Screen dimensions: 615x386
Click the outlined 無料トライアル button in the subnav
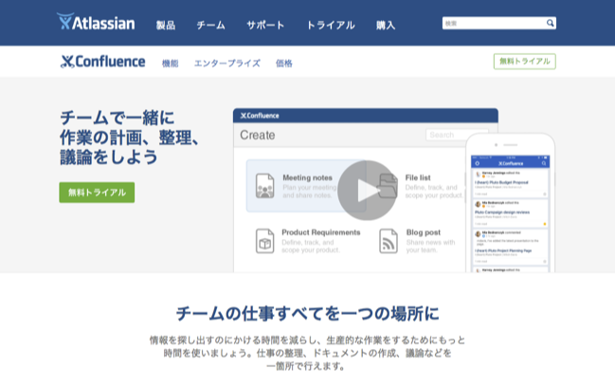click(525, 62)
